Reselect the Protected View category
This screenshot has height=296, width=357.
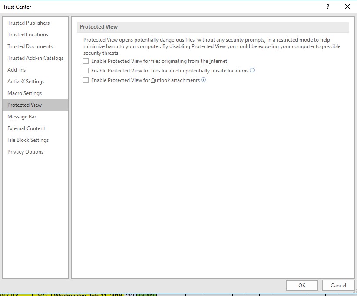click(x=24, y=105)
